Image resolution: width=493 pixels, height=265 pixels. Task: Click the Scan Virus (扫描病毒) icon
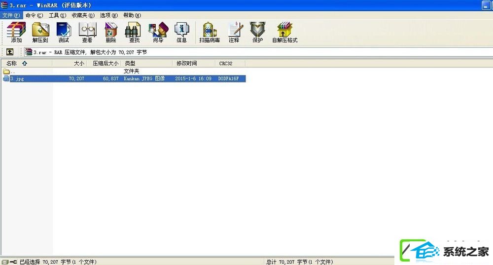pyautogui.click(x=210, y=32)
